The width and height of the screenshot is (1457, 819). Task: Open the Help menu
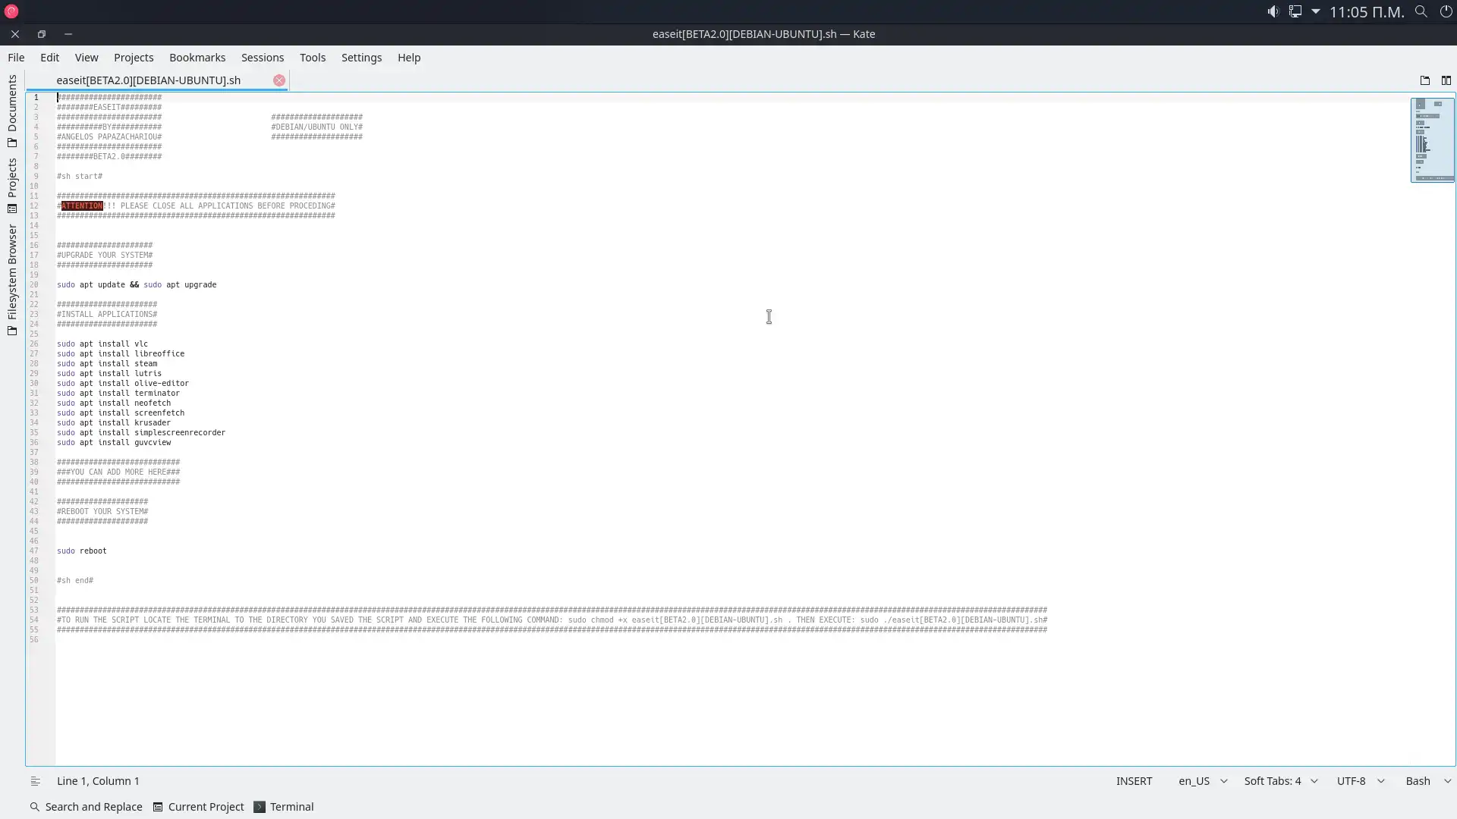(x=409, y=58)
